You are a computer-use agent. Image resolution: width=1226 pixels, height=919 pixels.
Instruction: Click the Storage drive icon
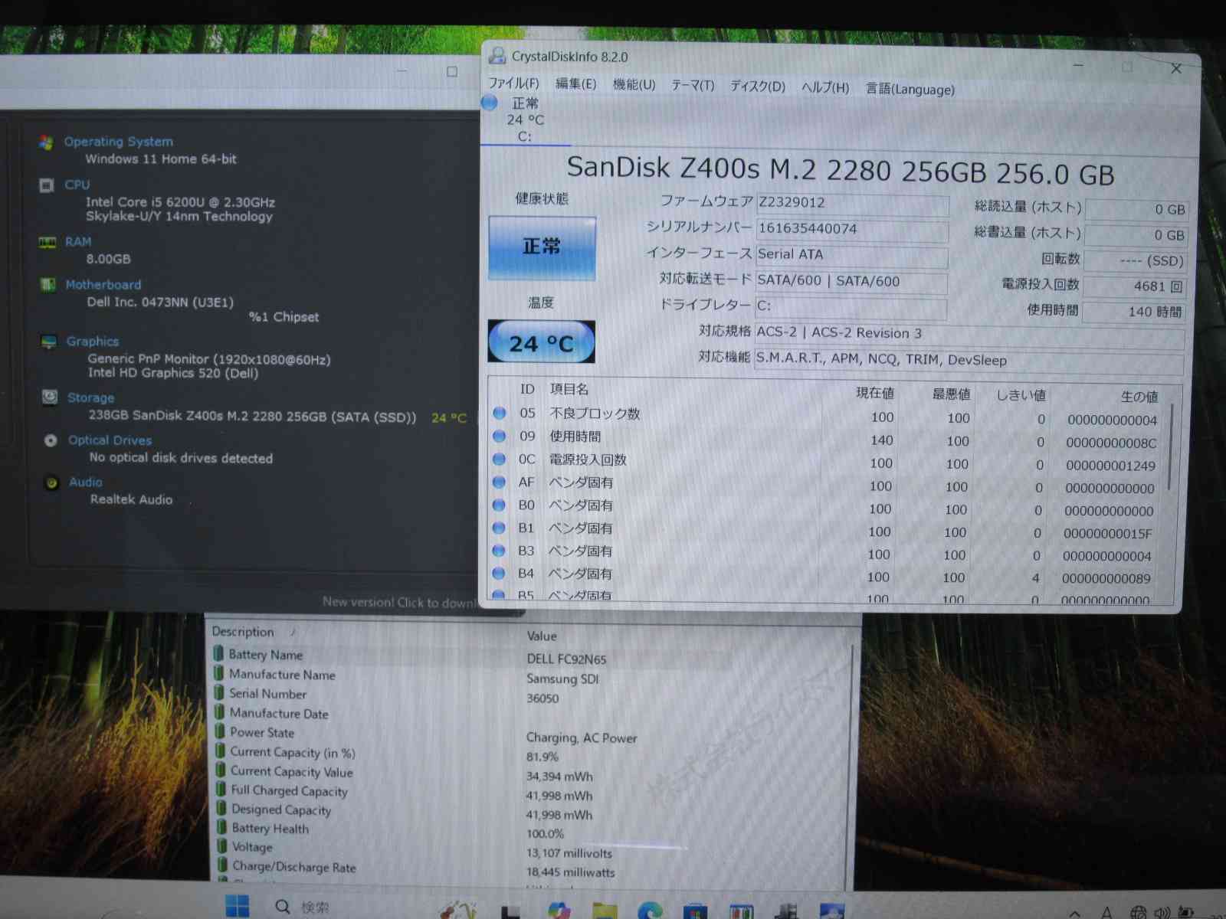click(50, 397)
